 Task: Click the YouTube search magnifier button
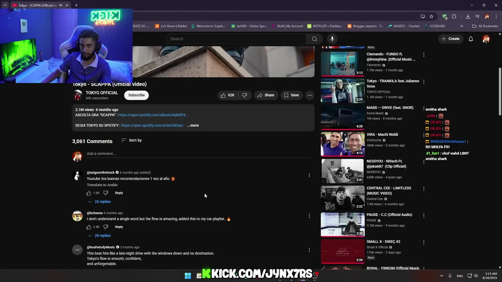pyautogui.click(x=314, y=39)
